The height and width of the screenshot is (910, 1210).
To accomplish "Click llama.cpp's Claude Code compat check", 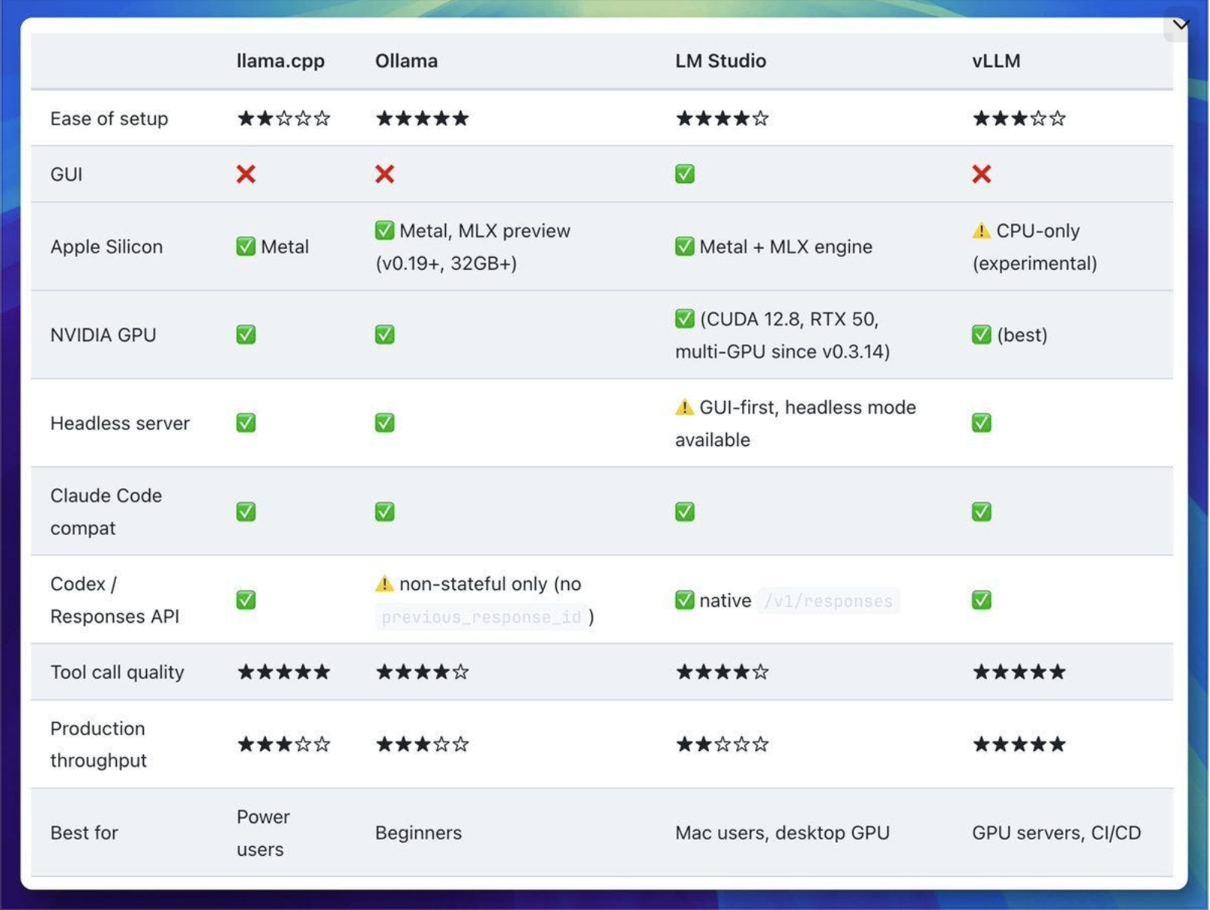I will tap(246, 511).
